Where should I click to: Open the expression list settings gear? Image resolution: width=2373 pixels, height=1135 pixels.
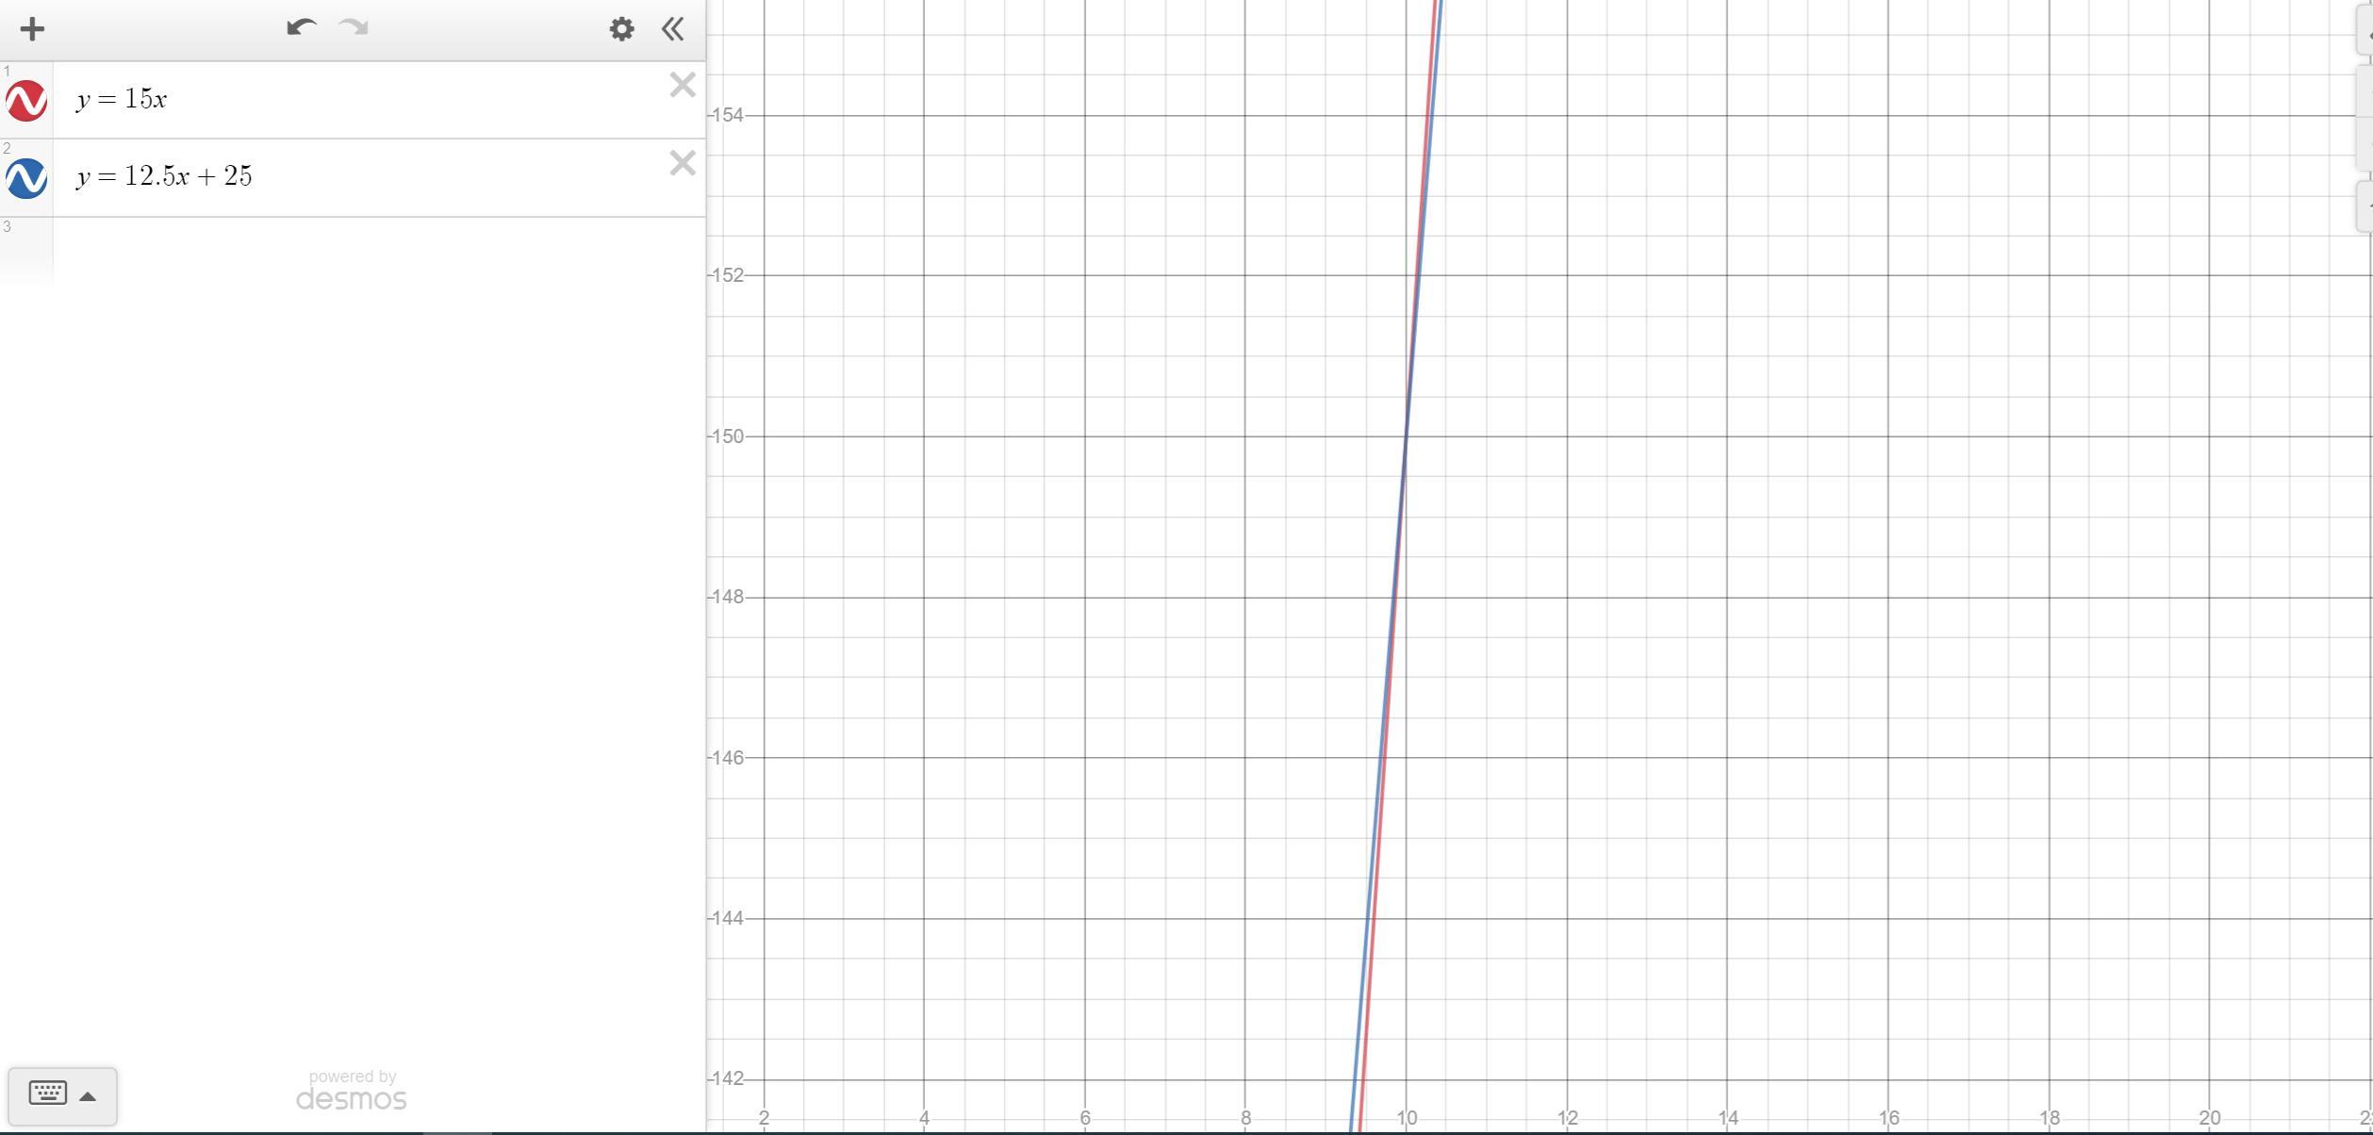click(x=621, y=29)
